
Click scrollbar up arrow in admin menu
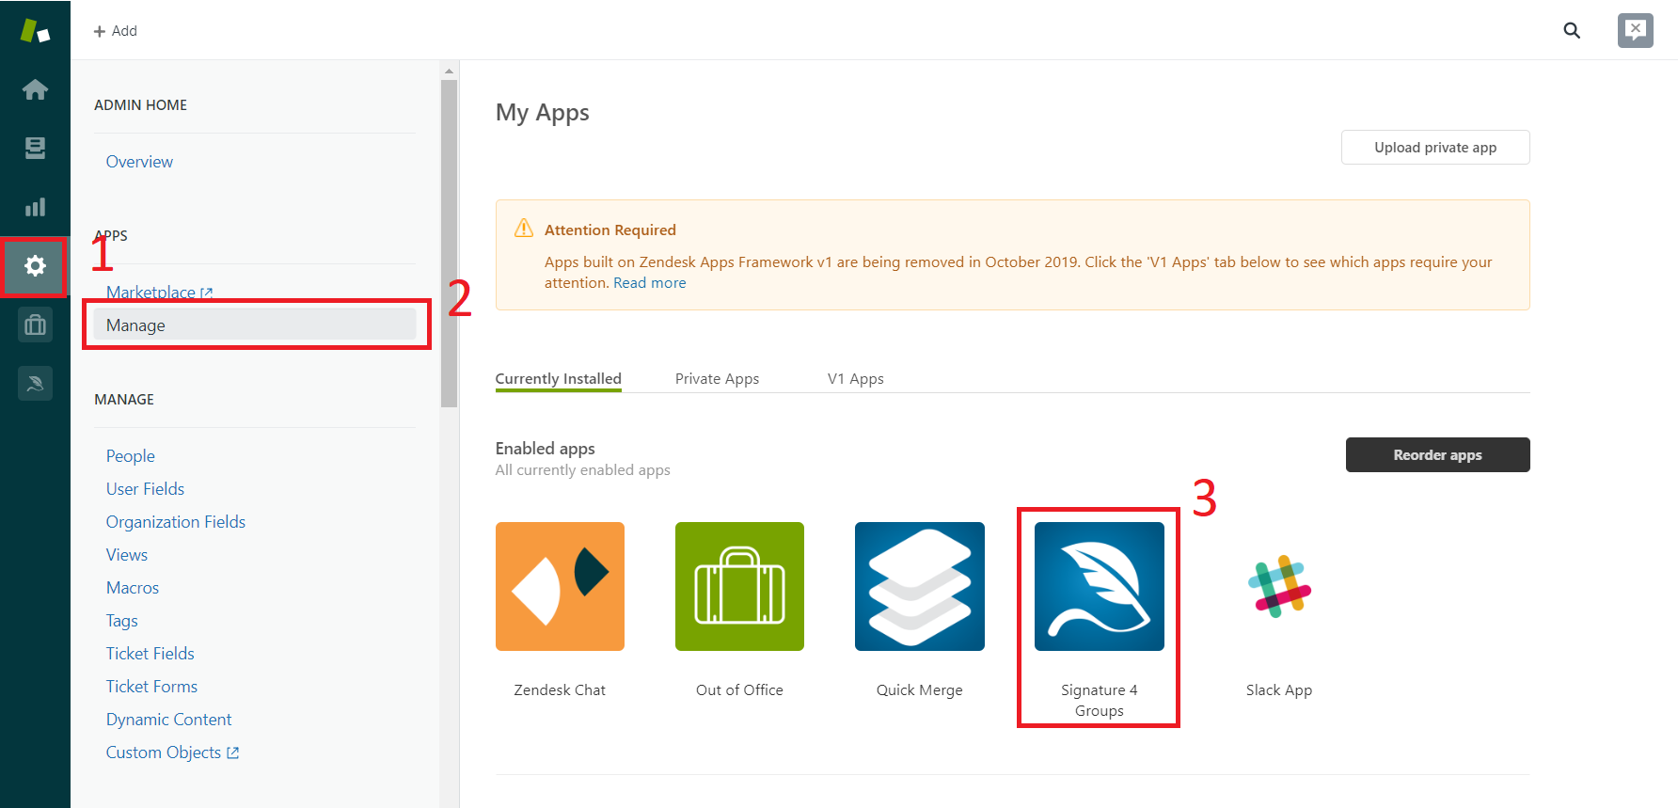pyautogui.click(x=450, y=71)
